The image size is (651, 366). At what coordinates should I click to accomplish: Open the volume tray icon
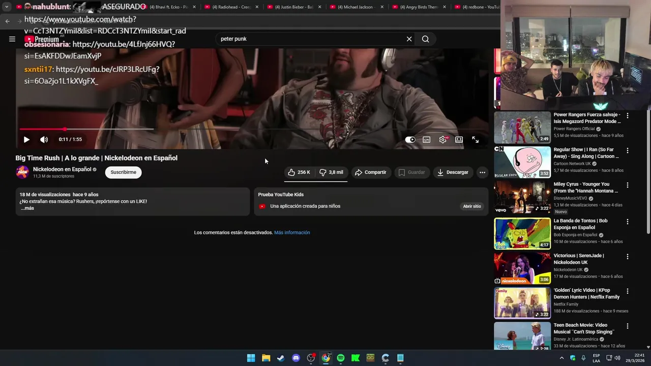click(x=617, y=358)
